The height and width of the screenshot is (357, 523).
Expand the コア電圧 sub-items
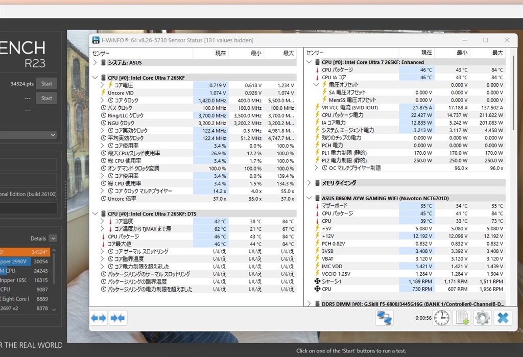(x=102, y=85)
